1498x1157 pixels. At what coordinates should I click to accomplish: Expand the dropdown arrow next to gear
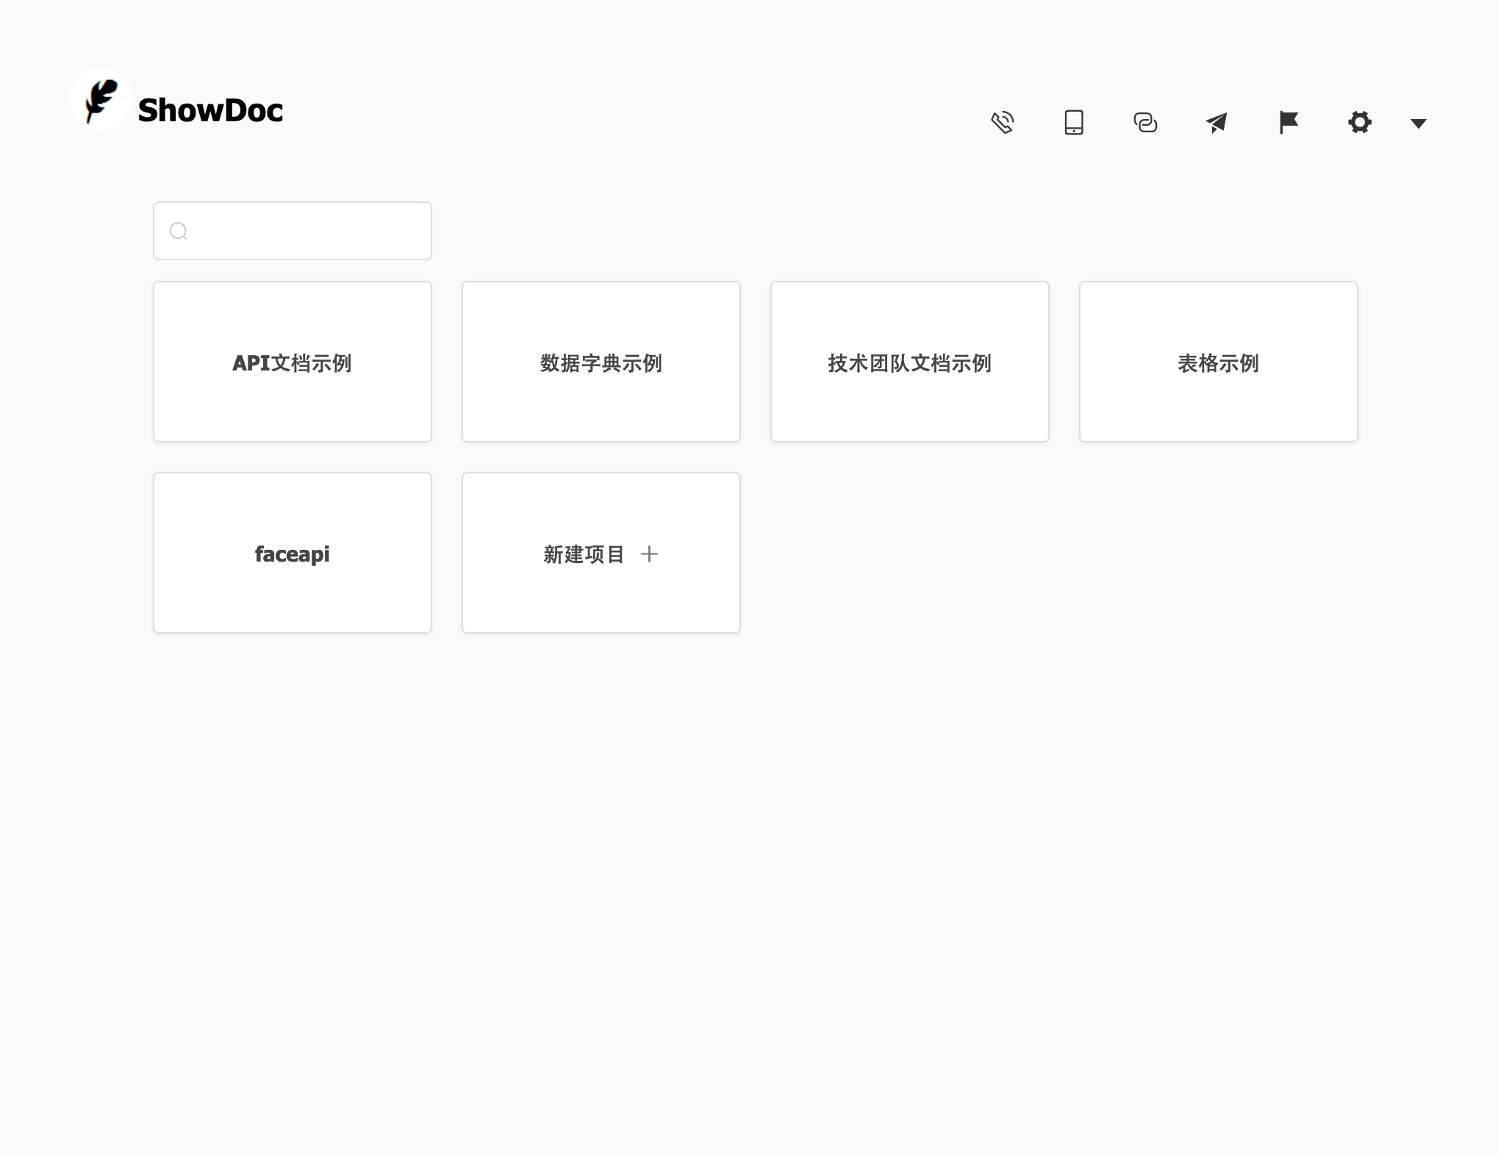pos(1419,123)
